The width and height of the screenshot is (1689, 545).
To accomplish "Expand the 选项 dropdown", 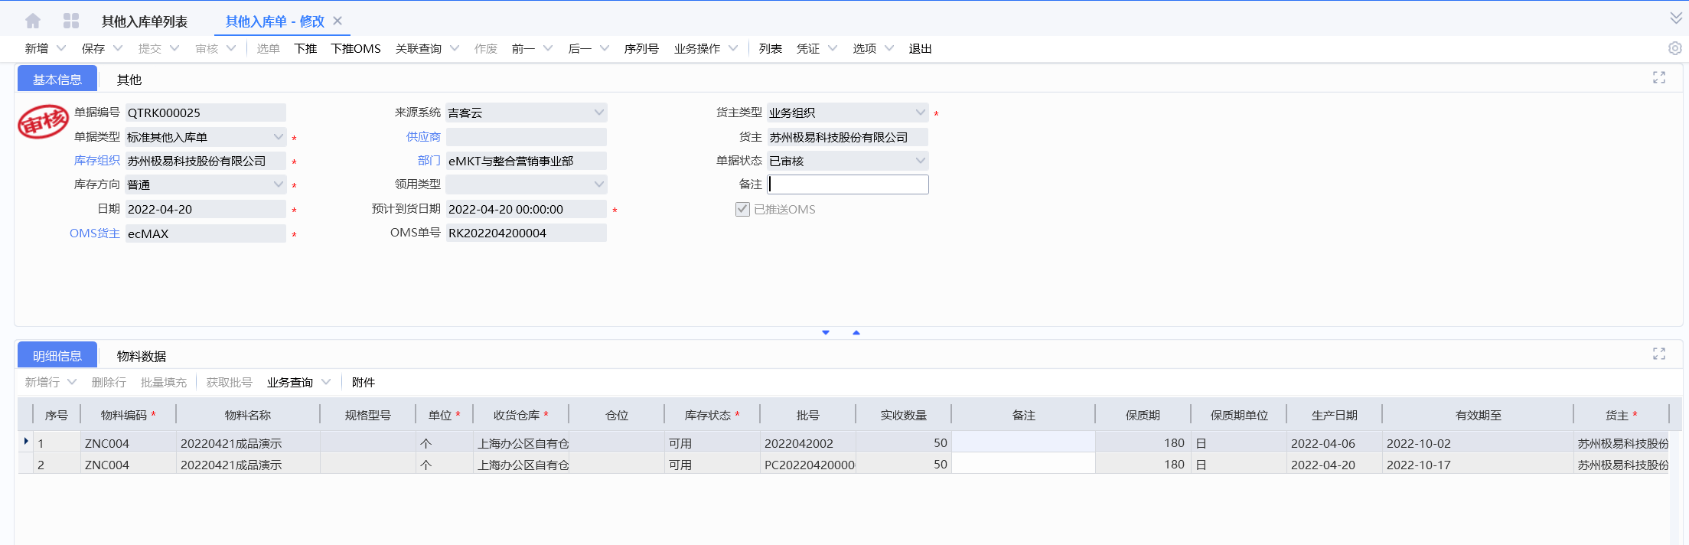I will click(x=889, y=48).
